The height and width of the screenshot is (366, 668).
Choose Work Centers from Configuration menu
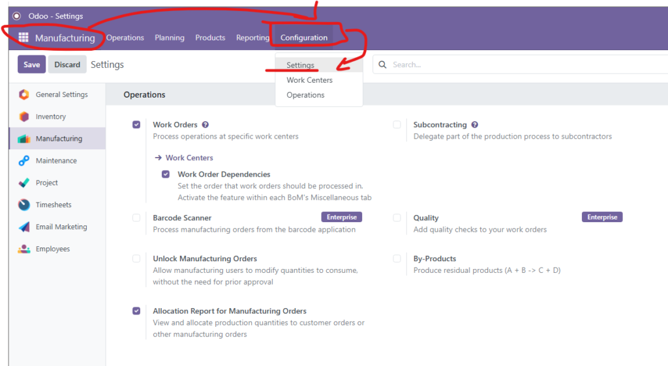(309, 80)
